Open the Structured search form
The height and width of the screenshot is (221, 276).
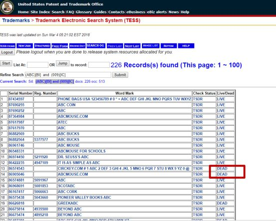pos(42,46)
